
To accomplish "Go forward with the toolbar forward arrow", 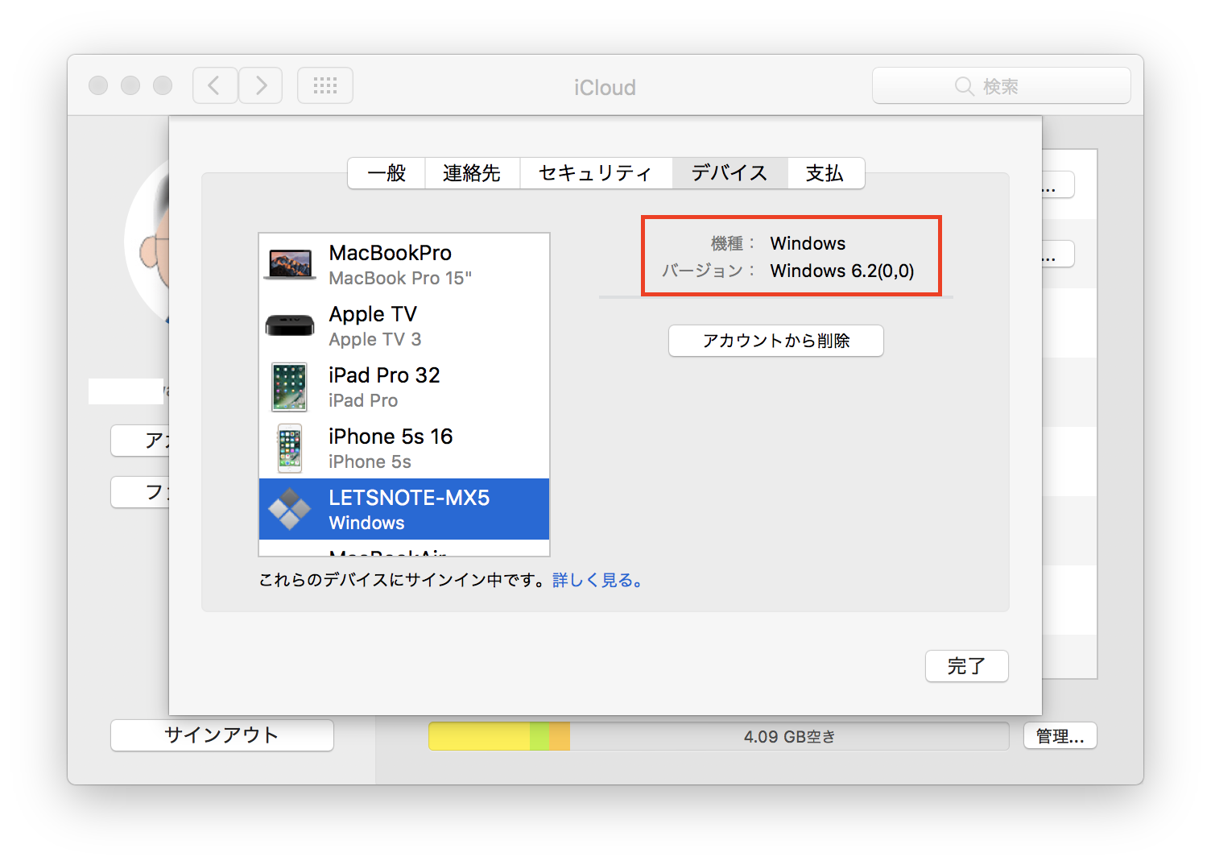I will point(261,85).
